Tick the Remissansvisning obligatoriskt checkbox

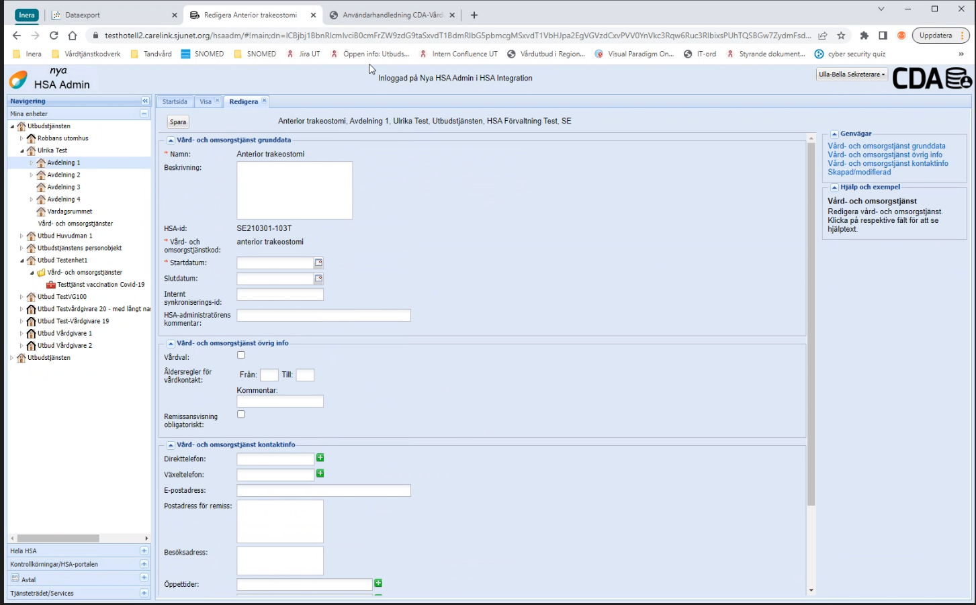coord(241,414)
